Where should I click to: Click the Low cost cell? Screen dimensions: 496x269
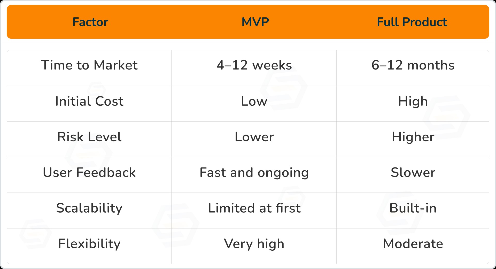point(254,101)
